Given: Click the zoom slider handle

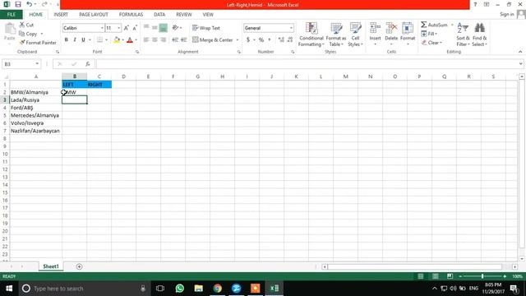Looking at the screenshot, I should (482, 276).
